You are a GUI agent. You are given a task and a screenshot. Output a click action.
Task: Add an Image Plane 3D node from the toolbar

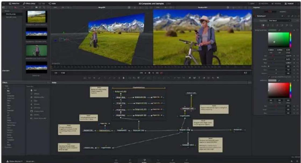(190, 78)
